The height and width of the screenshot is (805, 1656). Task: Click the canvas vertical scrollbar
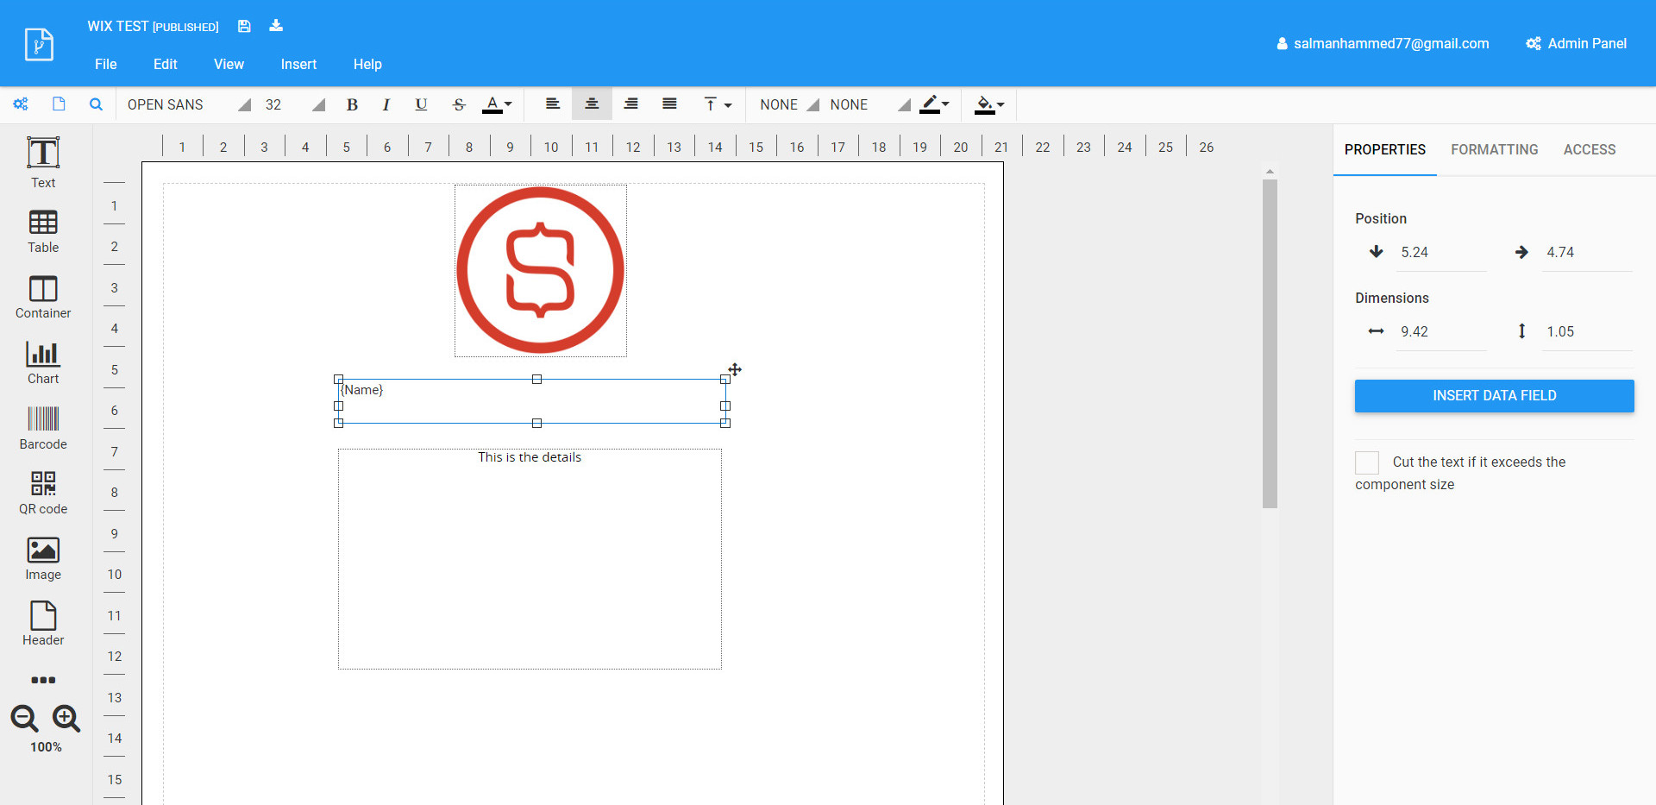[x=1270, y=343]
